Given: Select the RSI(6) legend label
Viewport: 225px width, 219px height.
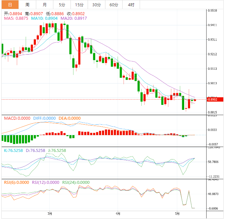Looking at the screenshot, I should pos(16,183).
